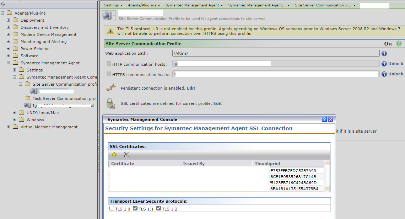Open the Symantec Management Agent... truncated breadcrumb menu
The height and width of the screenshot is (219, 405).
pyautogui.click(x=259, y=5)
